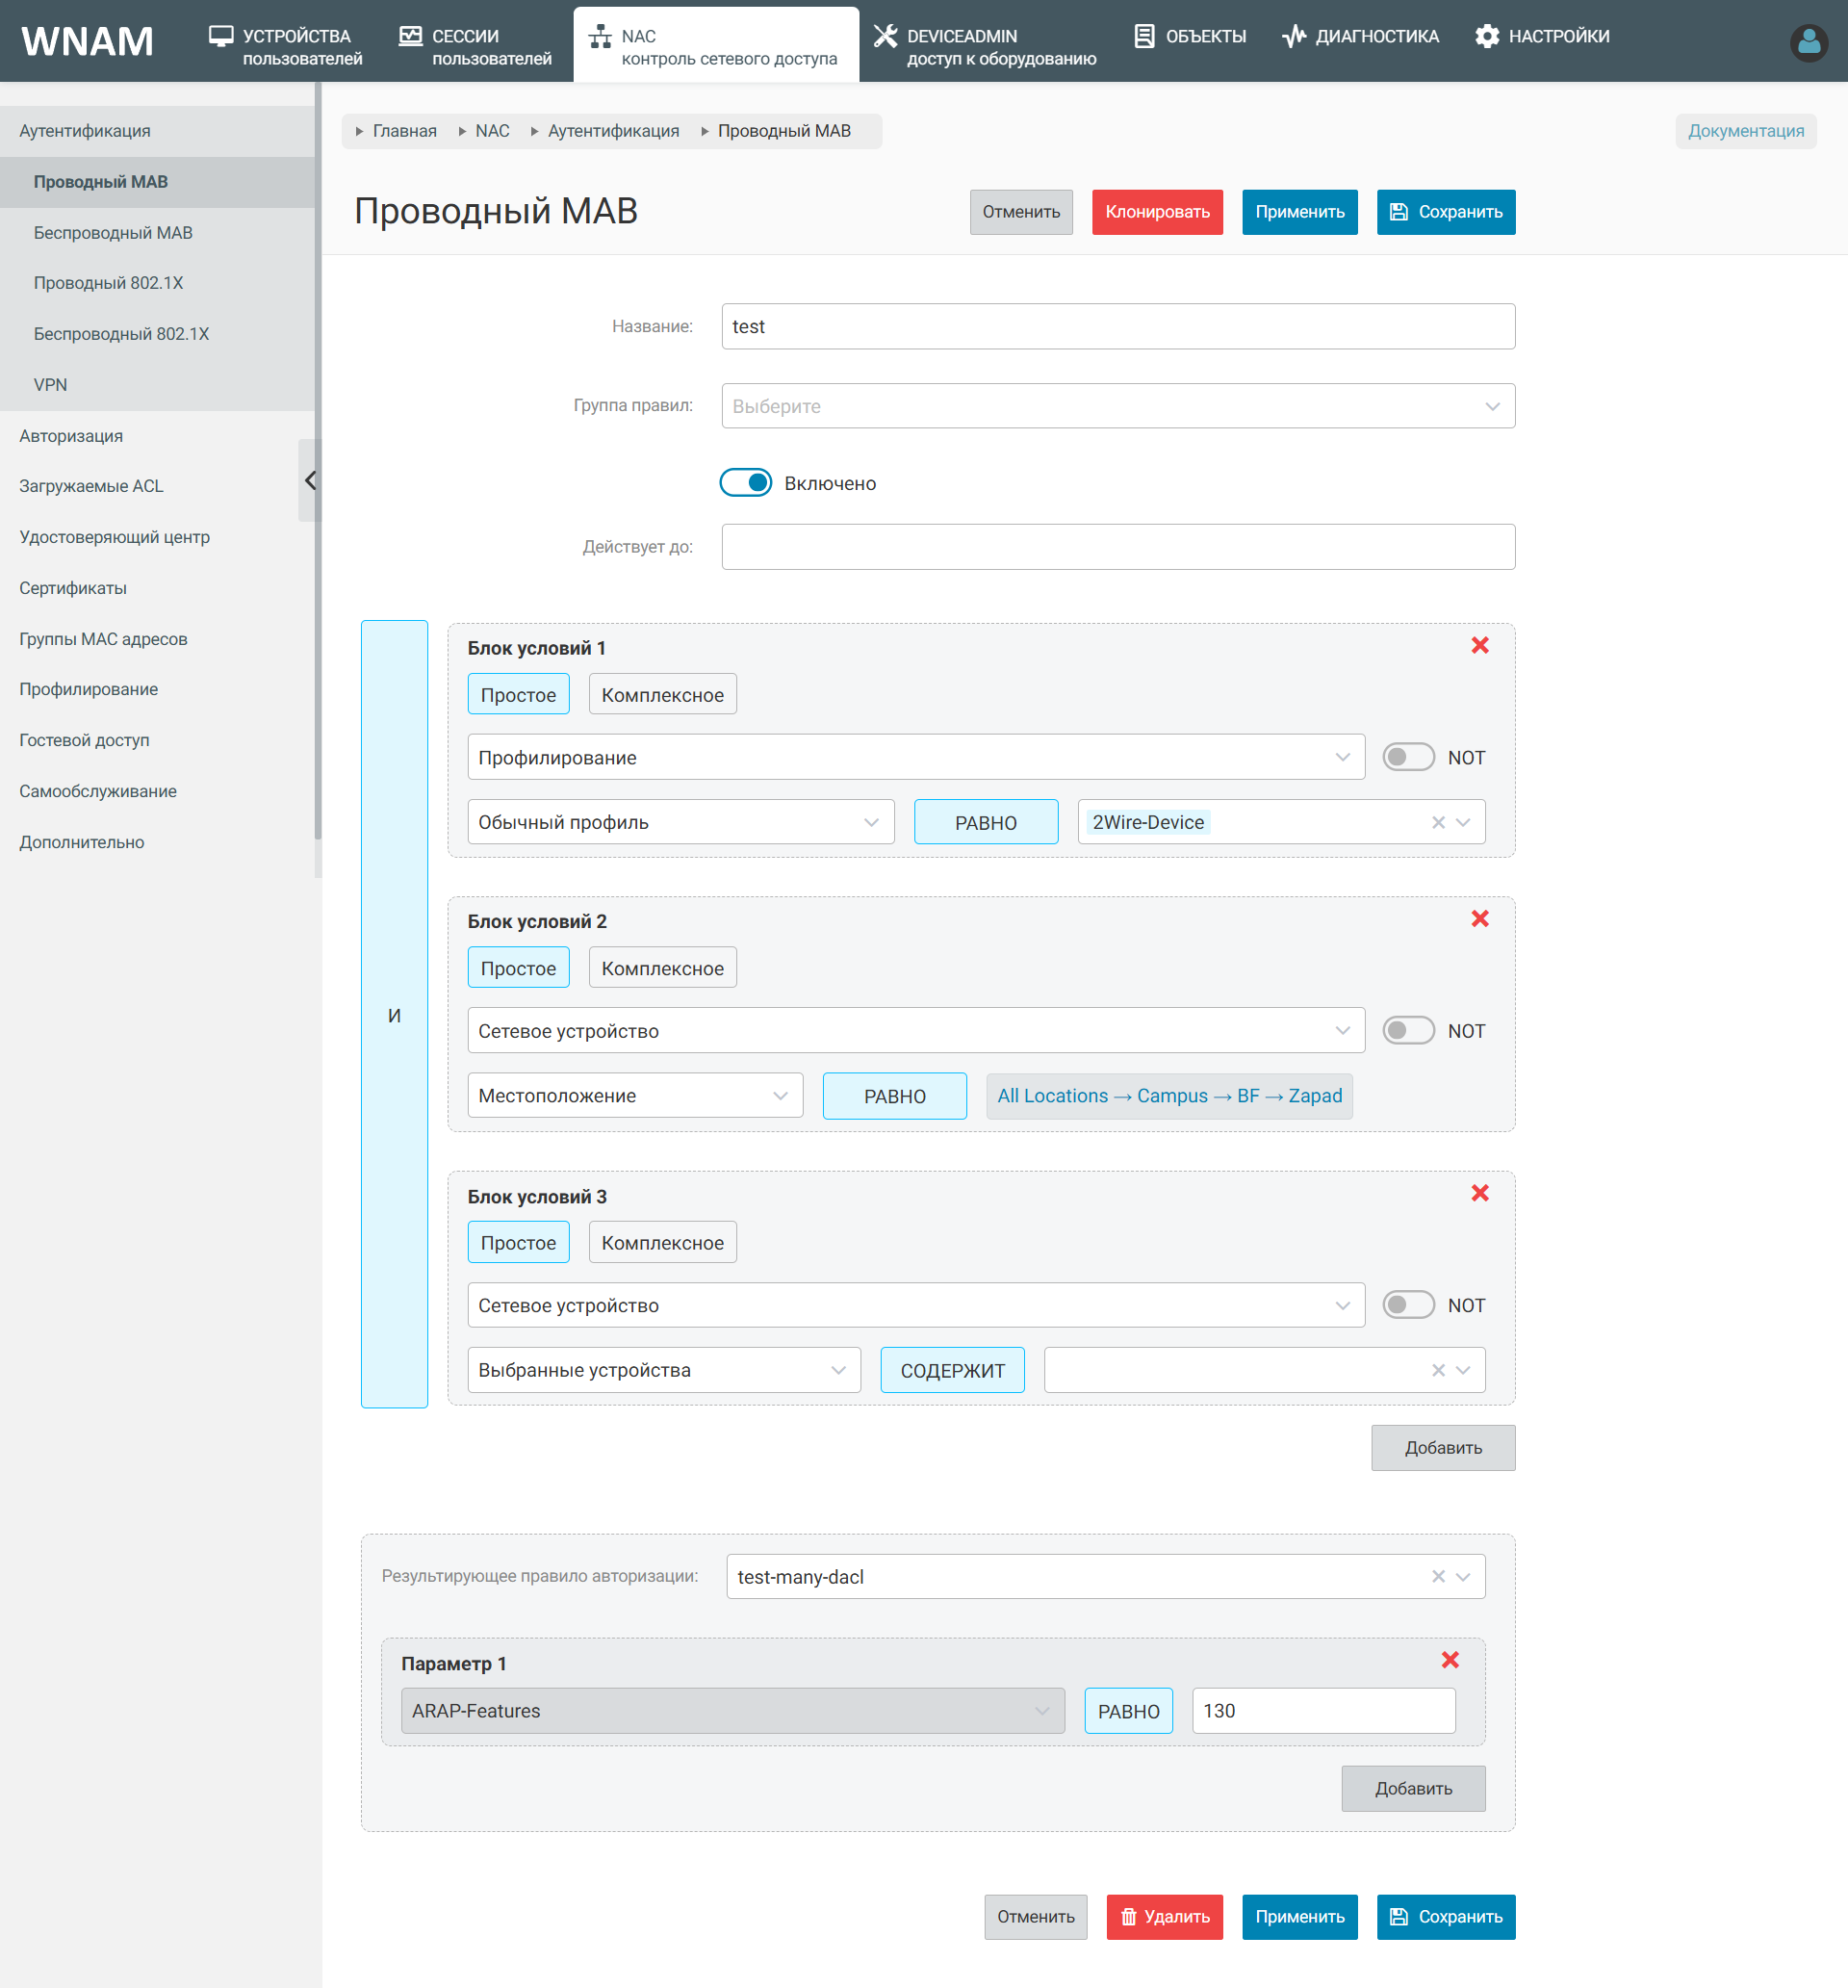
Task: Select Комплексное type in condition block 2
Action: pyautogui.click(x=662, y=967)
